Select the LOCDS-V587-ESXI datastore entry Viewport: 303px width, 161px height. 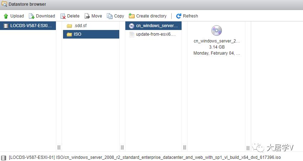28,26
